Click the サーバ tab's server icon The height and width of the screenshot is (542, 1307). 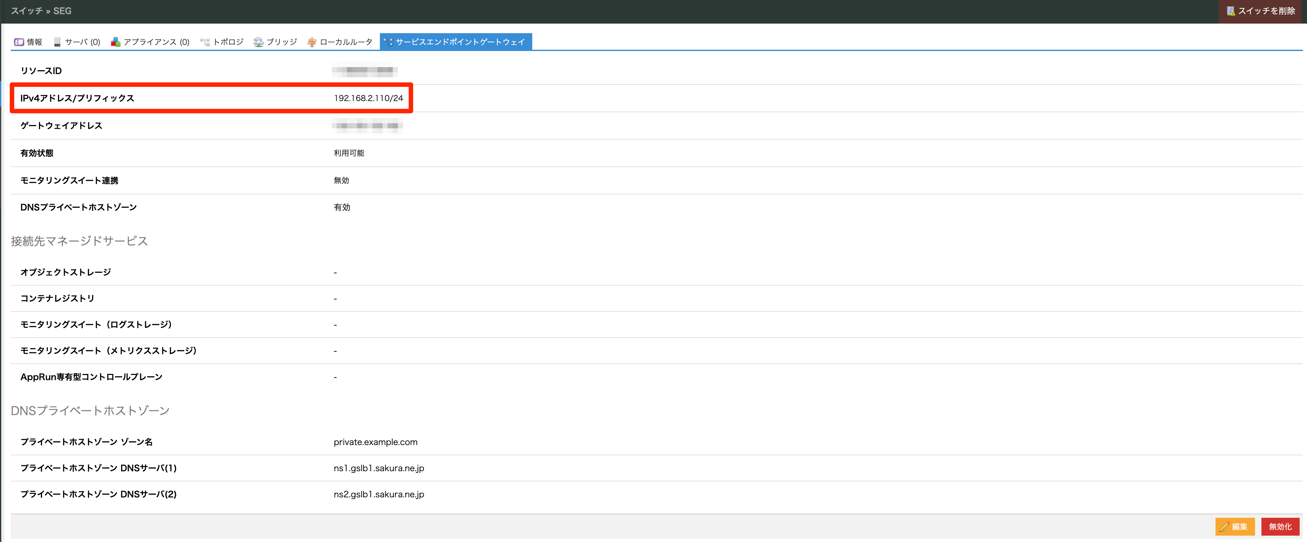[57, 42]
